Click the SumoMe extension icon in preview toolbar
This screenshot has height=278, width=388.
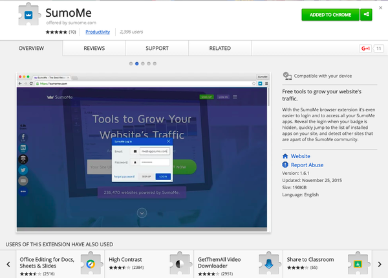(x=260, y=84)
